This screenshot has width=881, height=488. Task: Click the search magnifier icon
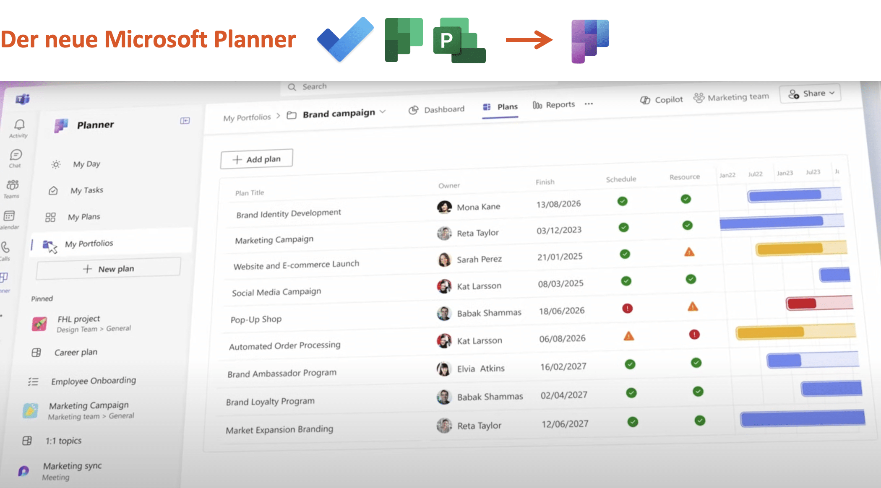(292, 87)
